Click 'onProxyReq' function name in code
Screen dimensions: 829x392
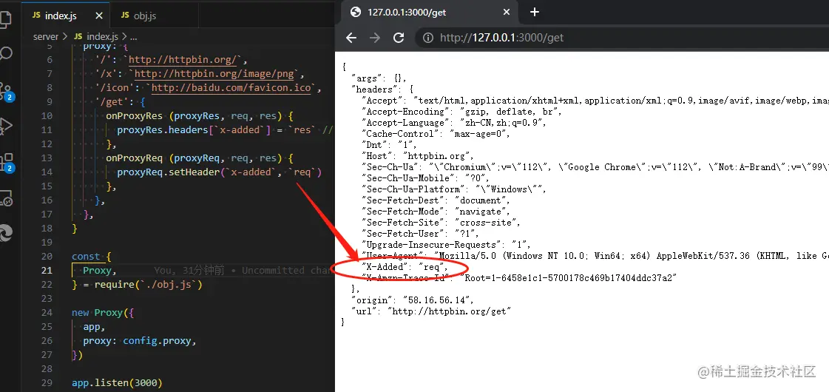point(135,158)
